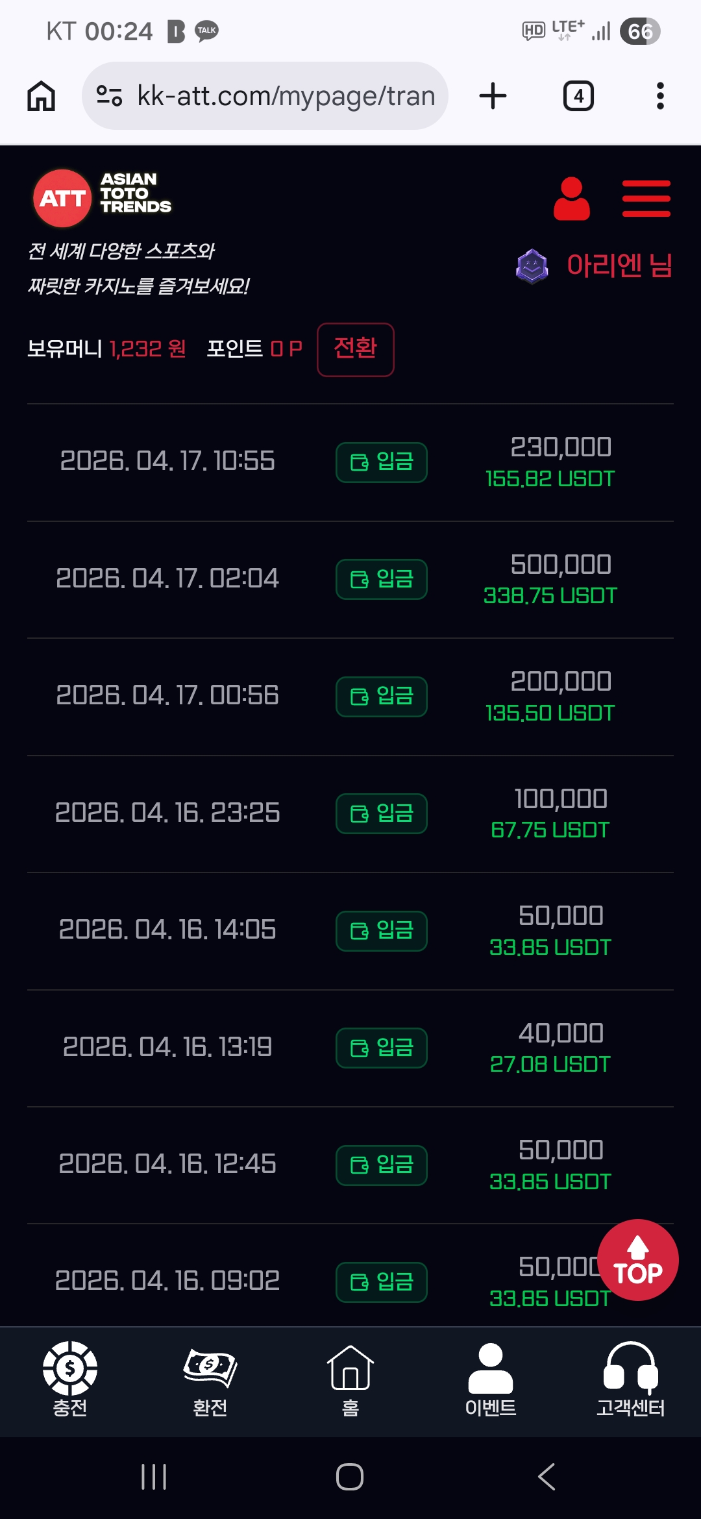This screenshot has width=701, height=1519.
Task: Tap the red user profile icon
Action: pos(571,199)
